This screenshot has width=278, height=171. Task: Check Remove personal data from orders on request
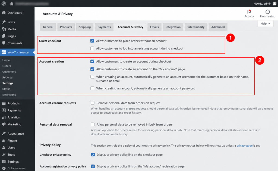92,103
